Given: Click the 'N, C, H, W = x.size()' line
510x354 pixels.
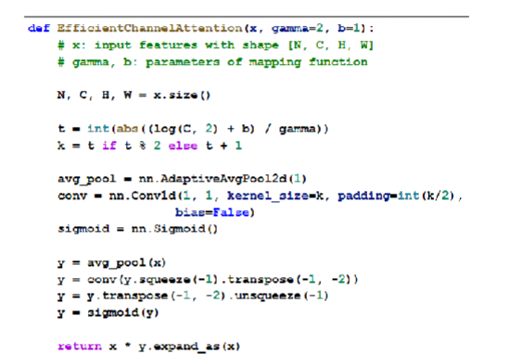Looking at the screenshot, I should 134,95.
